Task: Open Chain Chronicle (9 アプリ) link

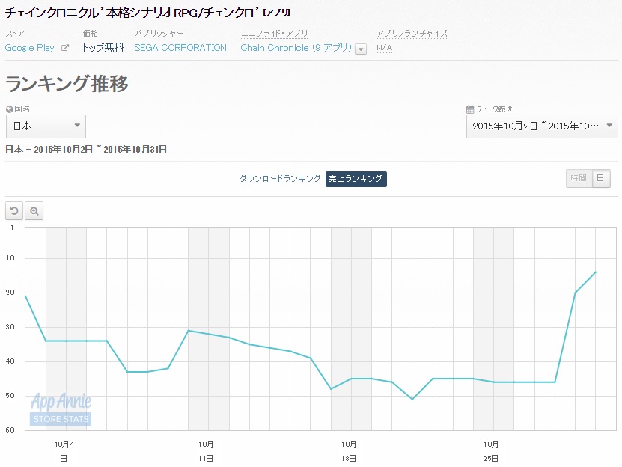Action: (x=296, y=48)
